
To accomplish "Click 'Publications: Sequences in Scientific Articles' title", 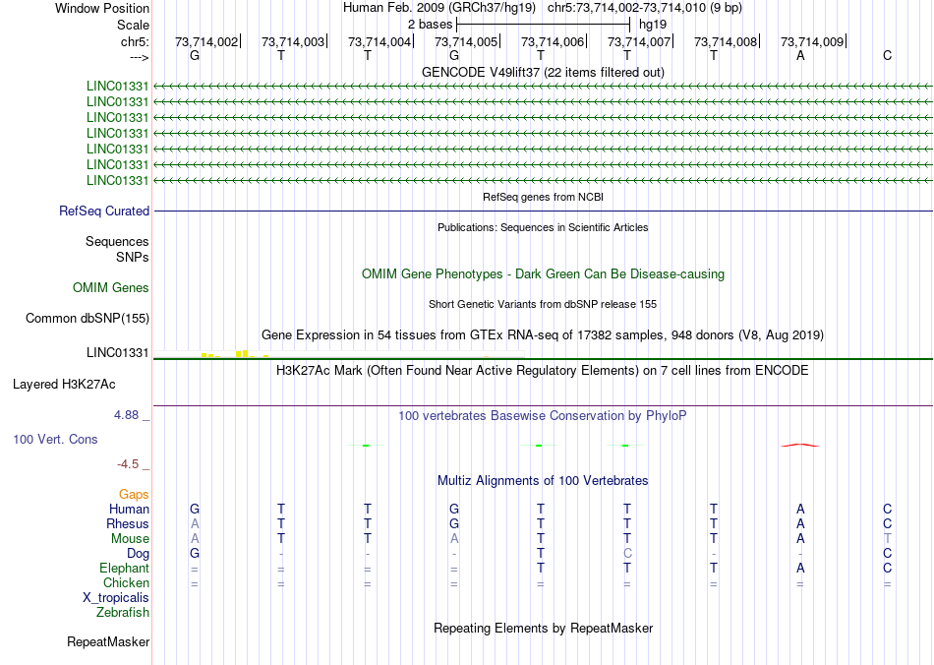I will coord(543,227).
